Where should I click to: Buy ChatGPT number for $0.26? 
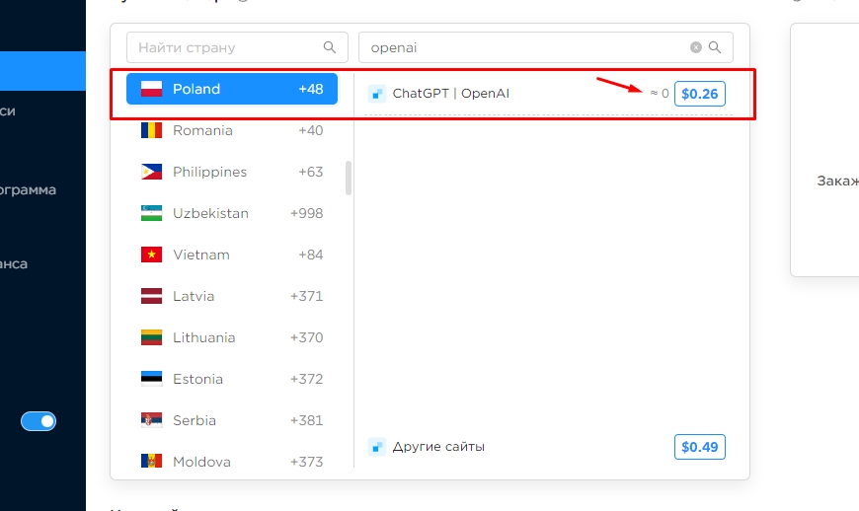point(700,94)
